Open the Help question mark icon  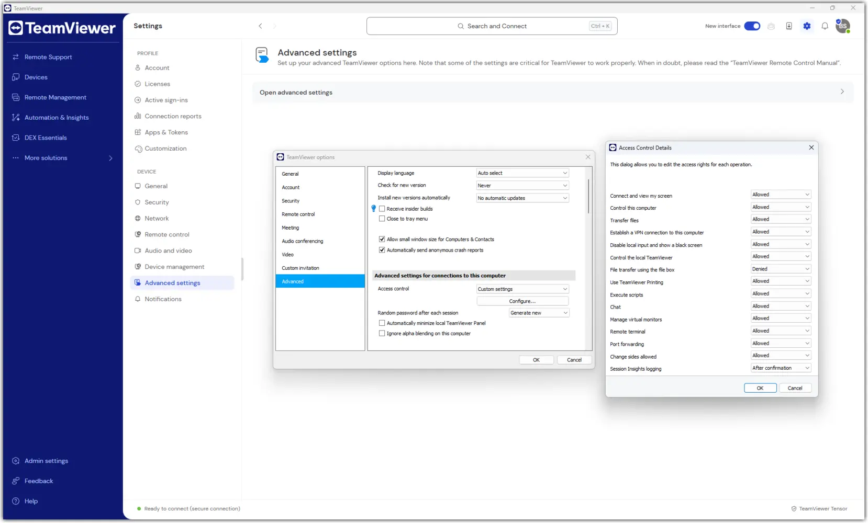[16, 501]
